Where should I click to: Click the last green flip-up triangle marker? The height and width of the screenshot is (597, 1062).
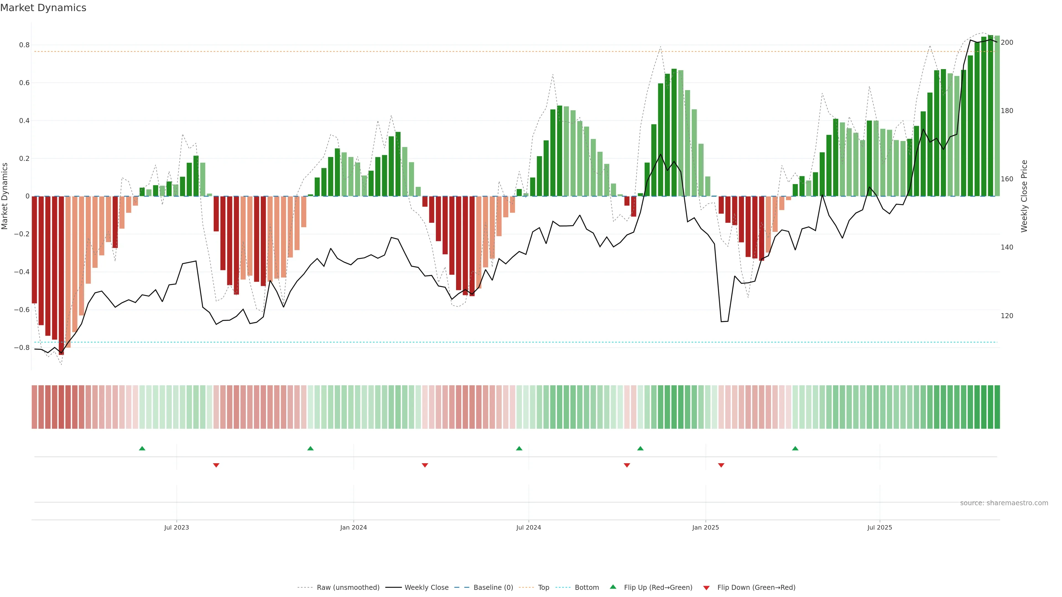click(795, 448)
